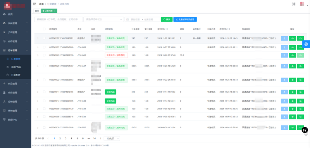View details of the 交易关闭 order
This screenshot has height=148, width=310.
tap(293, 55)
